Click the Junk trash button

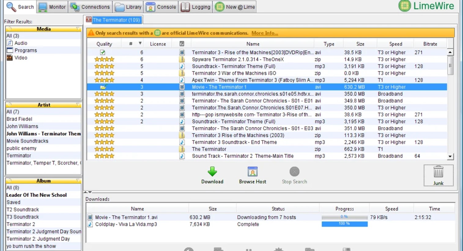[438, 175]
